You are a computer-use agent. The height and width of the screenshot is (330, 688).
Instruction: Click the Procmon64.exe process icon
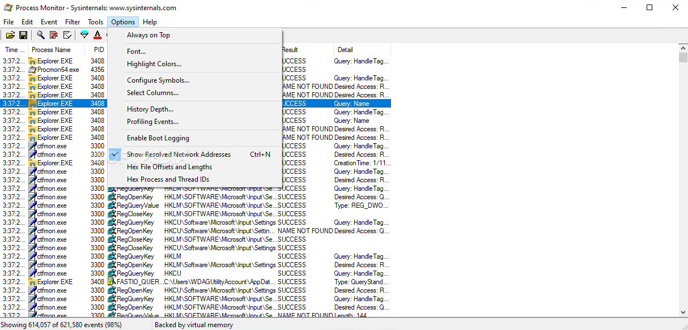coord(33,70)
